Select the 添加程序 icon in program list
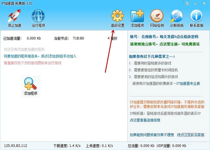210x150 pixels. [x=31, y=86]
